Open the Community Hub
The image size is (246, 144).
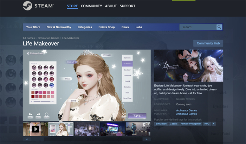tap(208, 43)
